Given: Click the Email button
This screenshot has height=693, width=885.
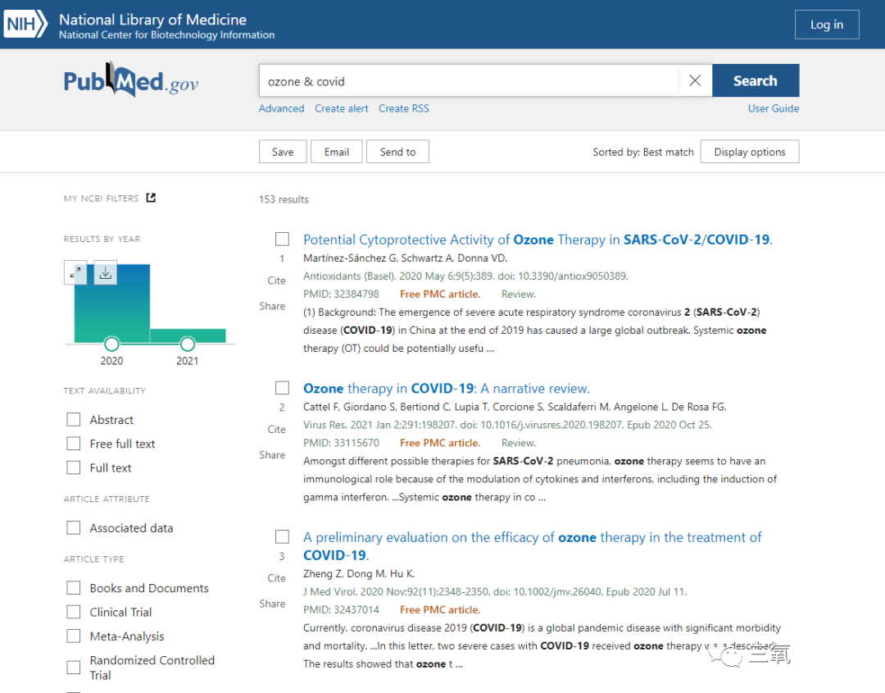Looking at the screenshot, I should 337,152.
